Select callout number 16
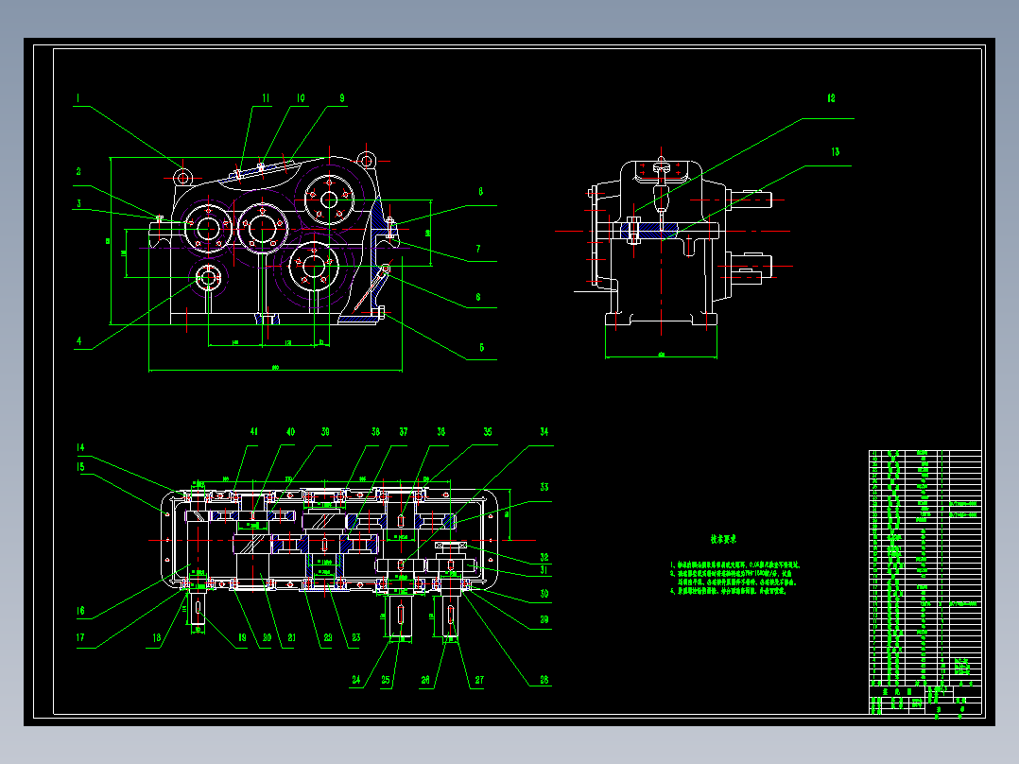 click(x=80, y=611)
